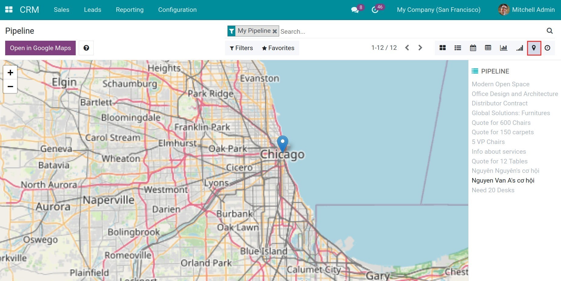Image resolution: width=561 pixels, height=281 pixels.
Task: Open the Filters dropdown
Action: (x=241, y=48)
